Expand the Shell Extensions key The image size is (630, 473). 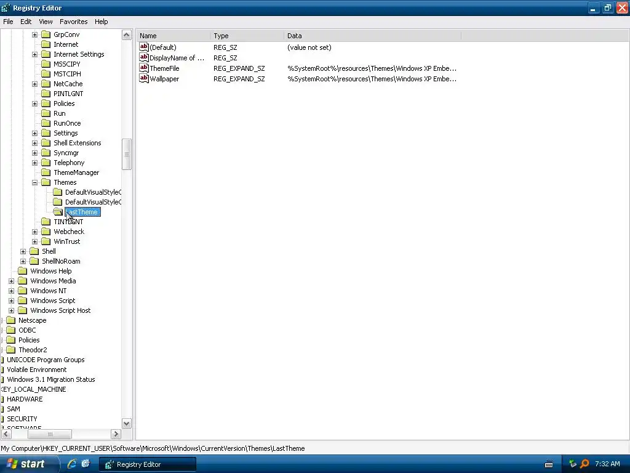[x=34, y=143]
